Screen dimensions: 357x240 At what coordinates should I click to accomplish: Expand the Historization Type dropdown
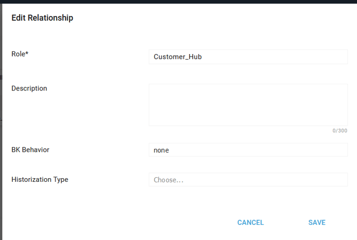coord(248,180)
